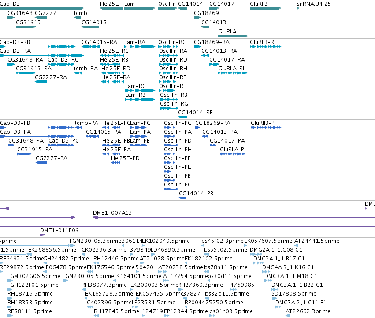375x318 pixels.
Task: Click the CG14014-PB protein label
Action: click(196, 194)
